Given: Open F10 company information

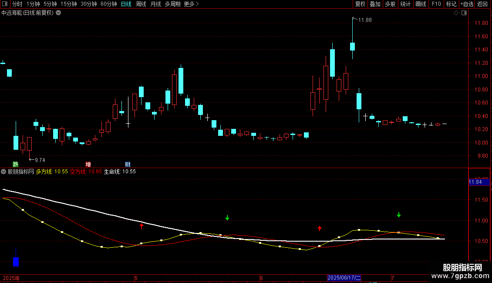Looking at the screenshot, I should coord(436,4).
